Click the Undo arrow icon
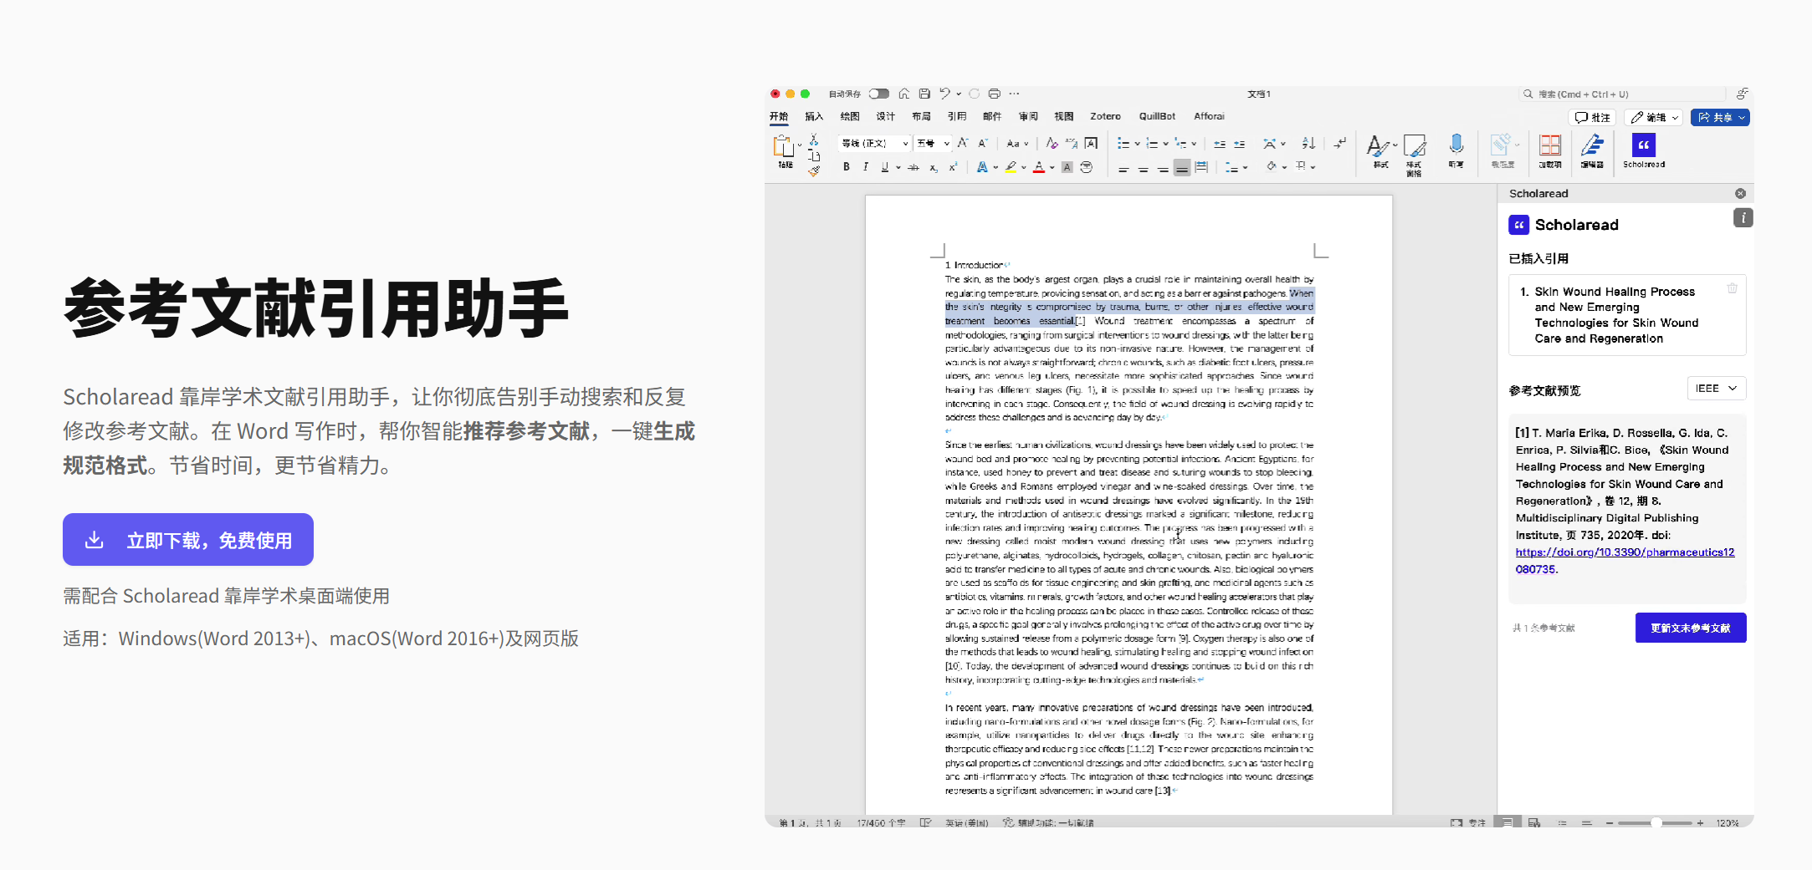This screenshot has width=1812, height=870. 944,94
